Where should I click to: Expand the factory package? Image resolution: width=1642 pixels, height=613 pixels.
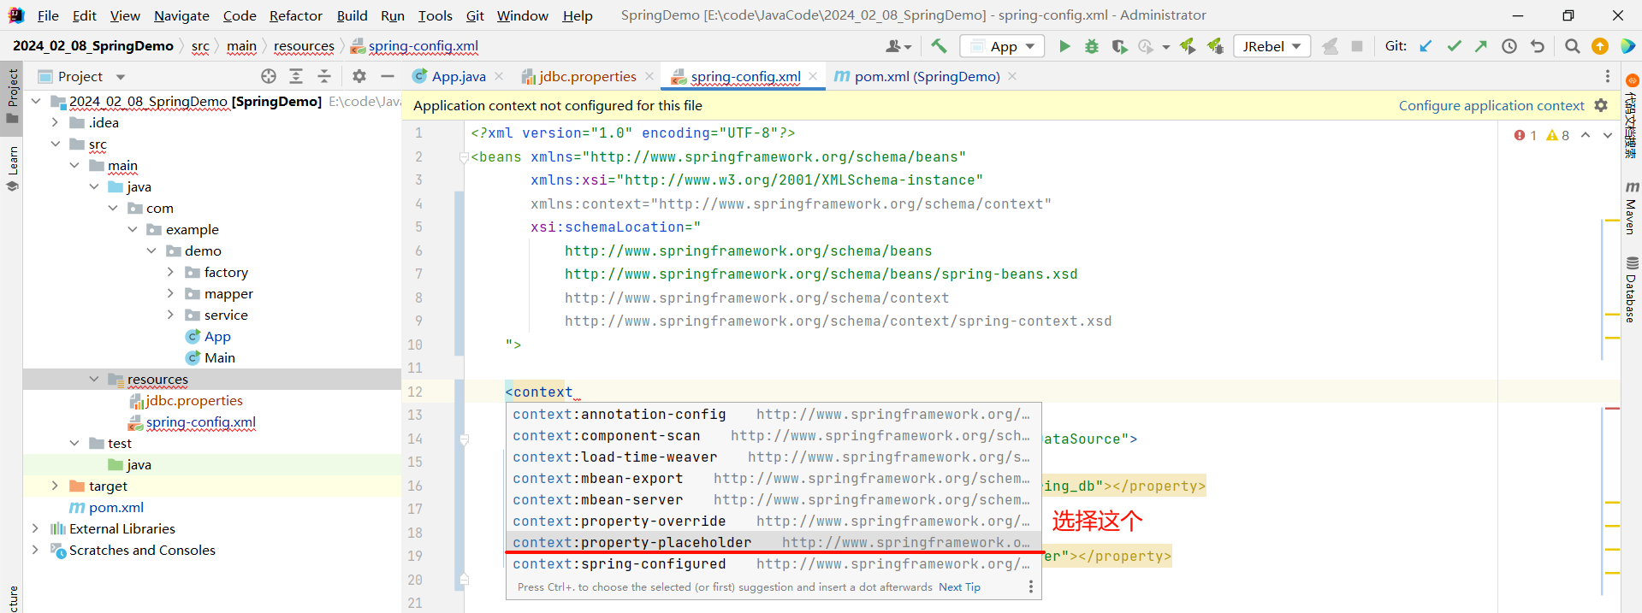pos(170,272)
